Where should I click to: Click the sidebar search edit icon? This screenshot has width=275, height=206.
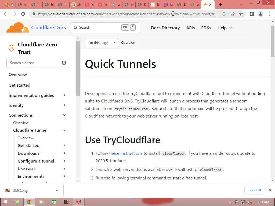[x=64, y=63]
